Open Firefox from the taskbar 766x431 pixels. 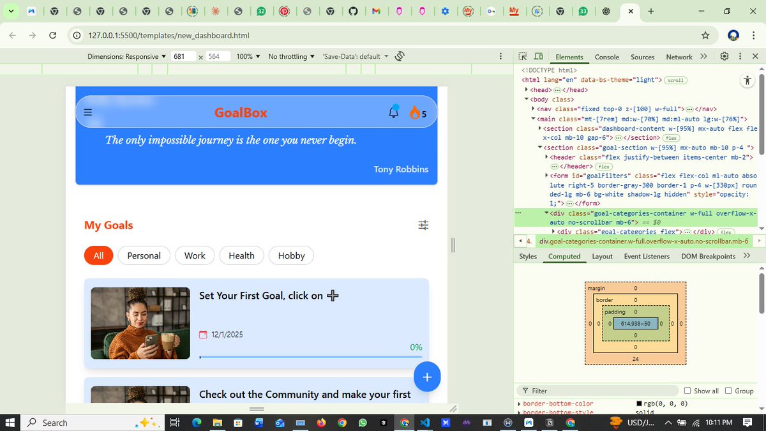point(321,423)
